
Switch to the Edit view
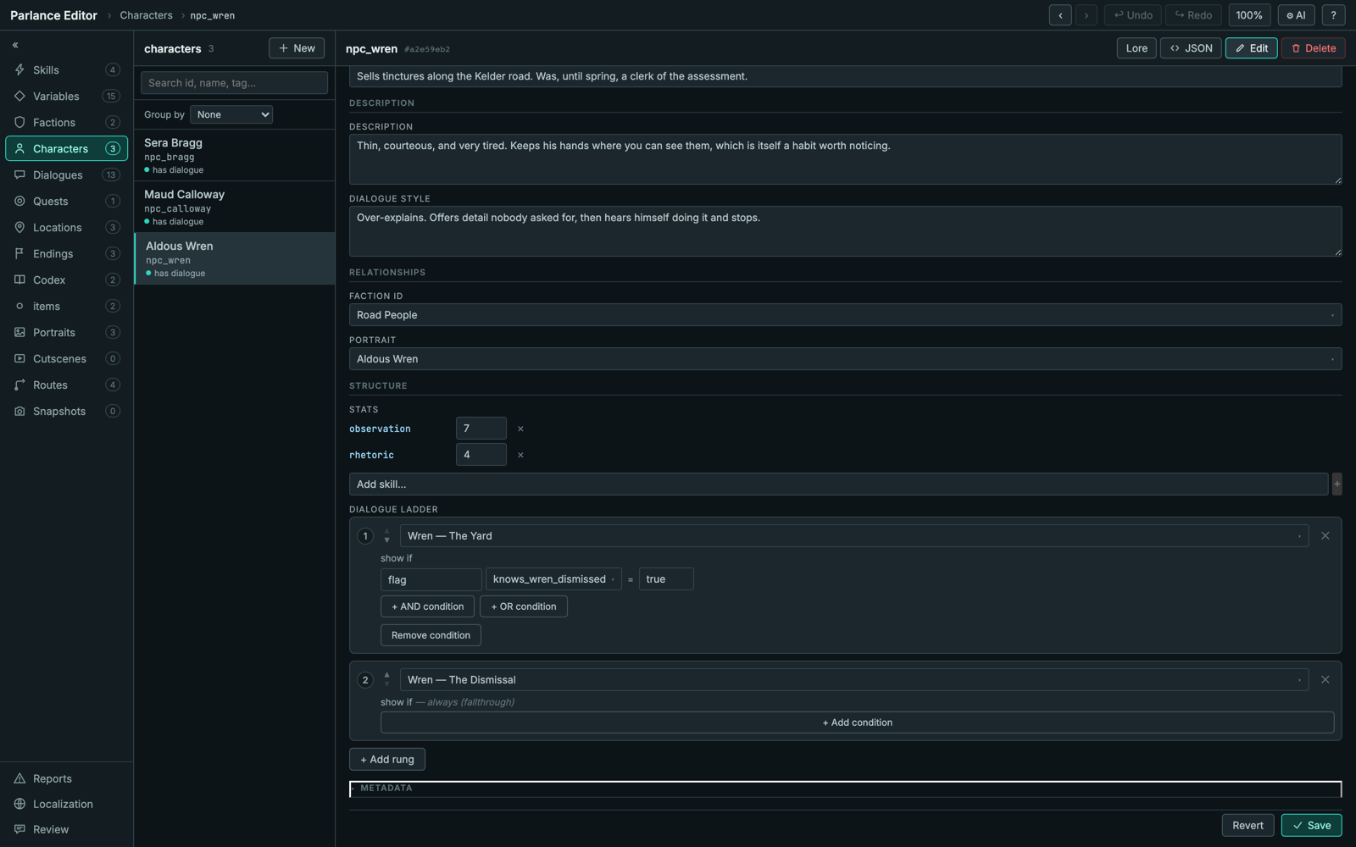pos(1251,48)
